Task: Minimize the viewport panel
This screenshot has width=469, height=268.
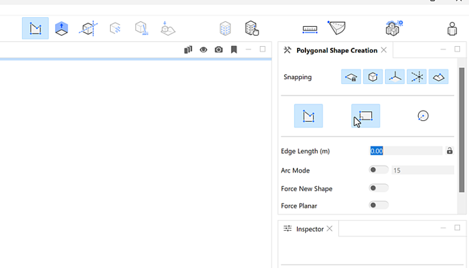Action: 248,49
